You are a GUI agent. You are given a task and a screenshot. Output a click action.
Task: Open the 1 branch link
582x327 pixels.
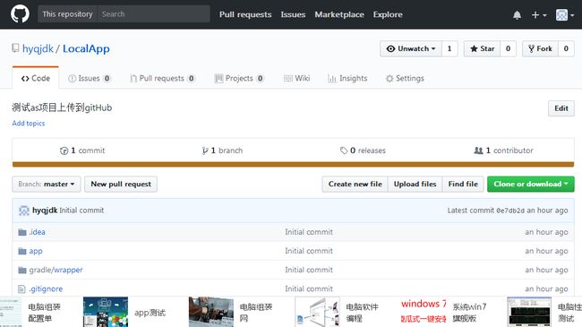[x=222, y=151]
